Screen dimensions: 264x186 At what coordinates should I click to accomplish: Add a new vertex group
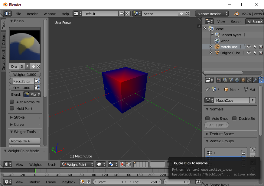(253, 150)
